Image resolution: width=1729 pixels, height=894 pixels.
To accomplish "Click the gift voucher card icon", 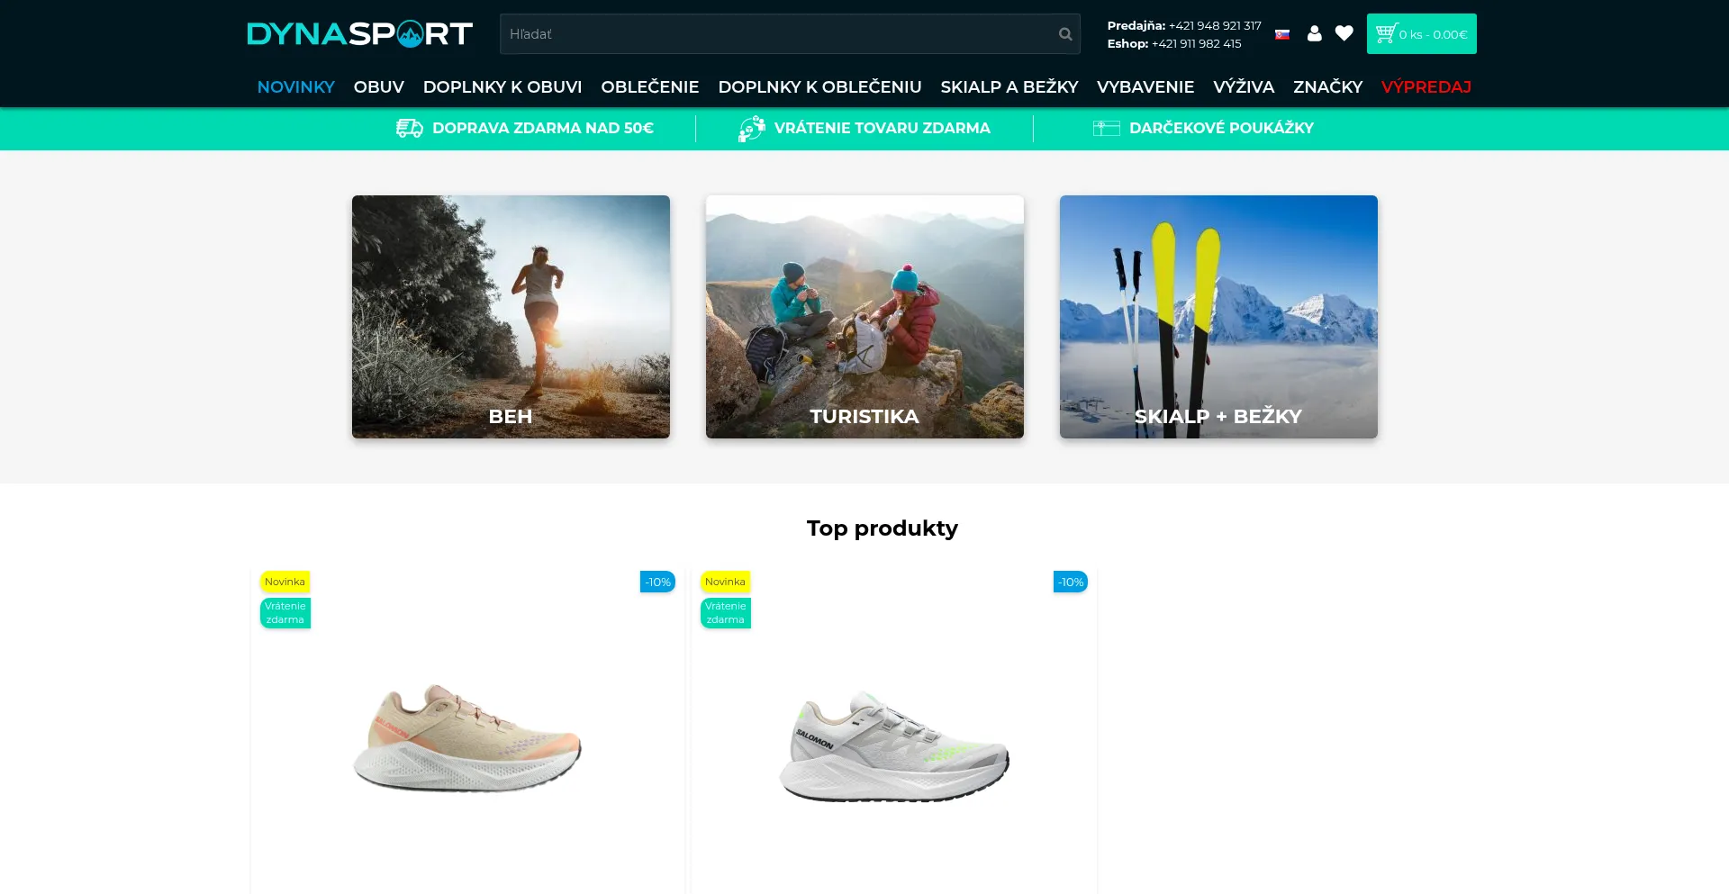I will point(1107,128).
